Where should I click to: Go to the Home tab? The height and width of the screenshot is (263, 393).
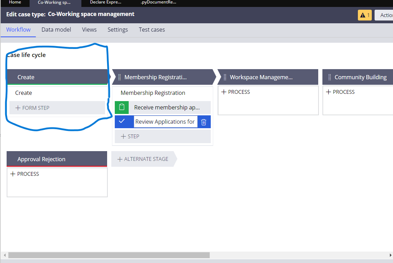click(x=15, y=2)
